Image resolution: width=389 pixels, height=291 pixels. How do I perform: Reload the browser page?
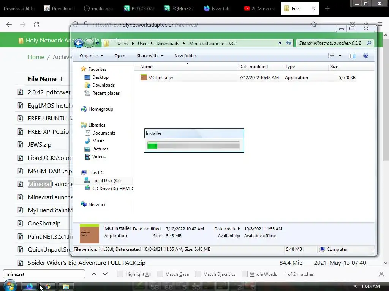[36, 25]
